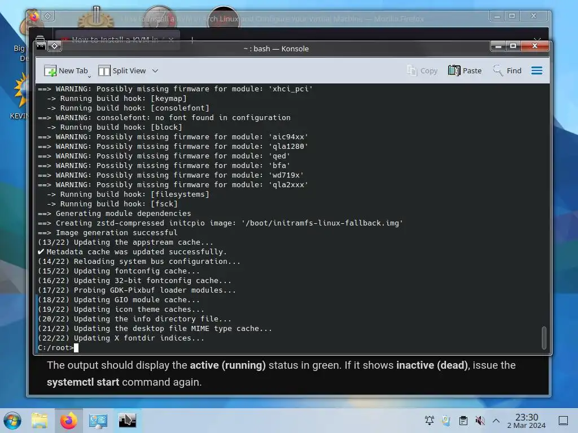Click '(19/22) Updating icon theme caches...' line

tap(121, 310)
